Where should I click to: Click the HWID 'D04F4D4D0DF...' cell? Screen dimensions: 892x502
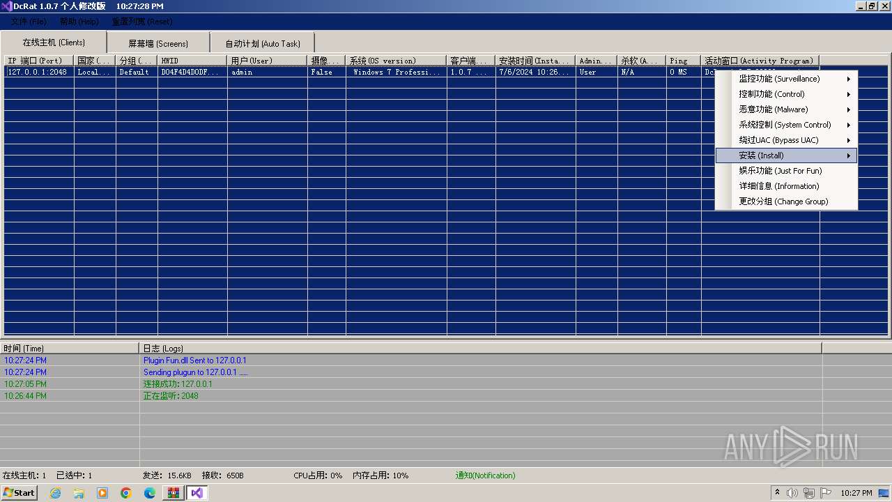pos(192,72)
